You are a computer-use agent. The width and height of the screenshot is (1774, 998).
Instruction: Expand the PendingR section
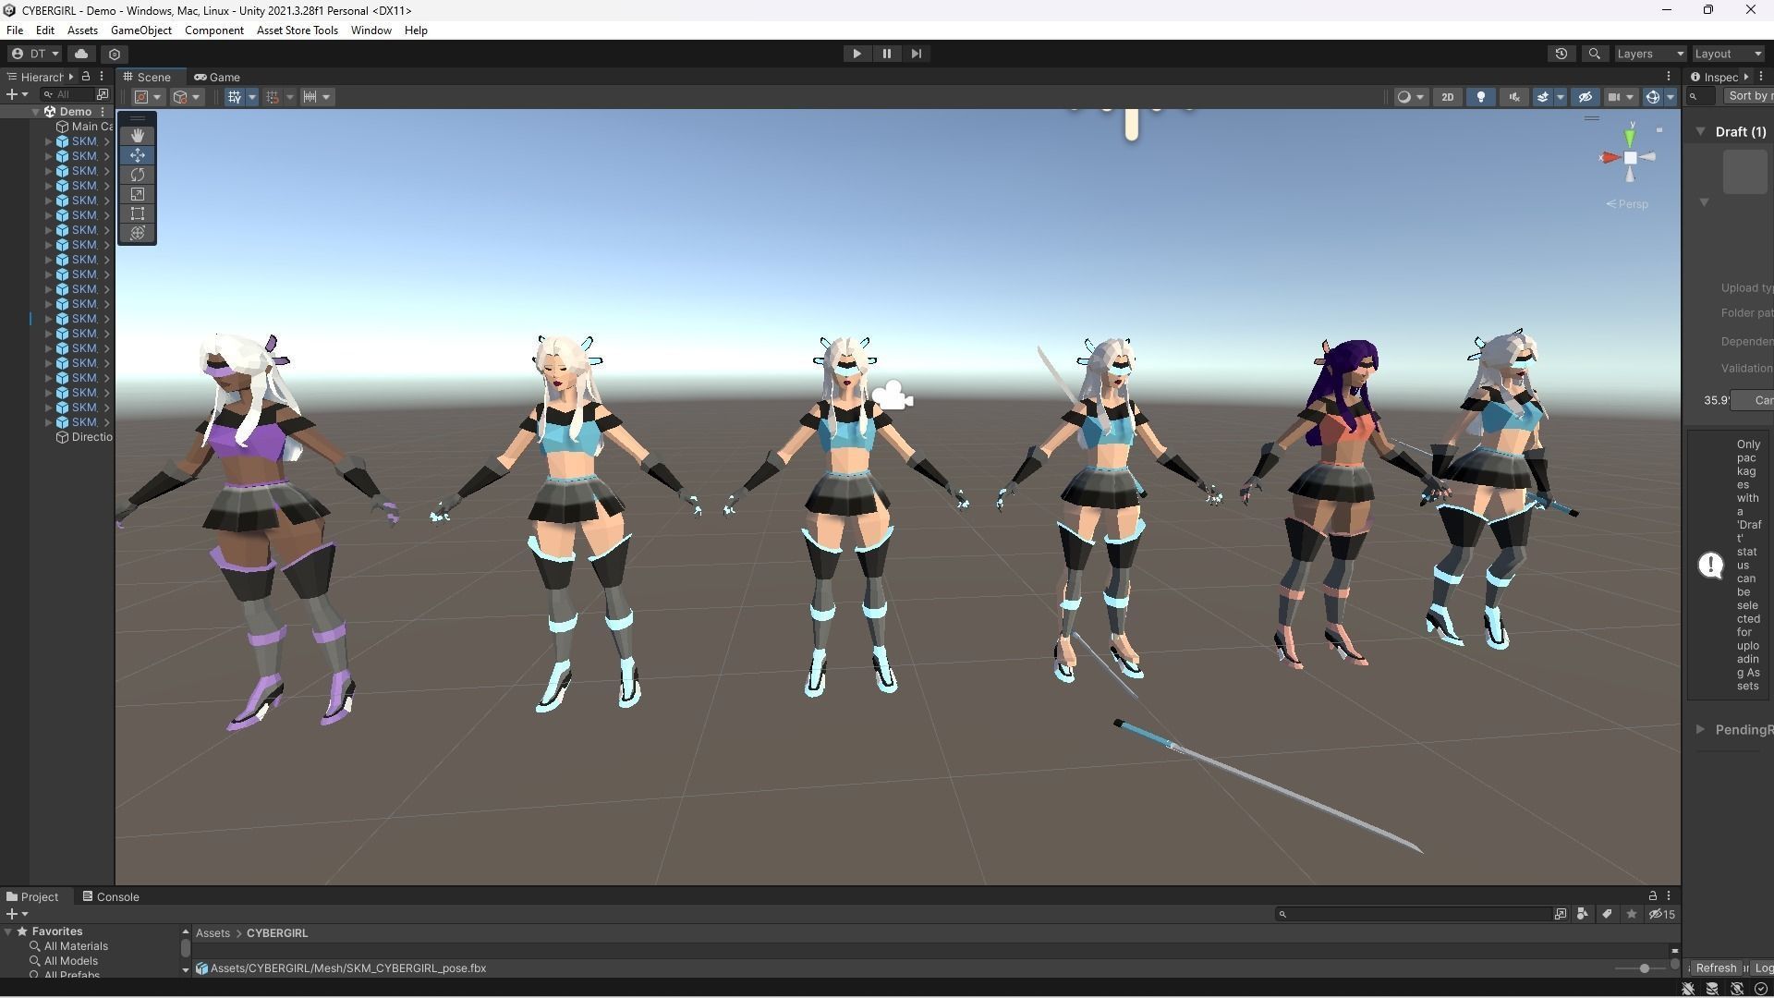(1700, 729)
